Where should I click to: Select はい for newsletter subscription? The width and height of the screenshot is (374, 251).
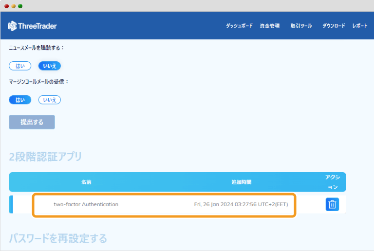click(20, 66)
